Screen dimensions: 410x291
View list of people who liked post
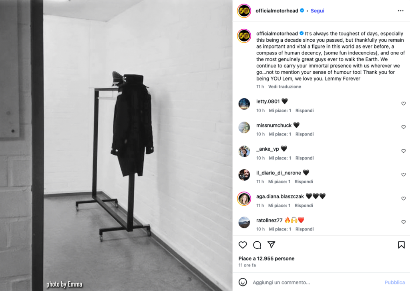(266, 259)
